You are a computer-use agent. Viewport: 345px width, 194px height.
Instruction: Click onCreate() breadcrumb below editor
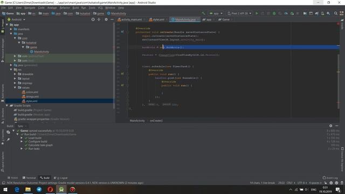click(156, 121)
